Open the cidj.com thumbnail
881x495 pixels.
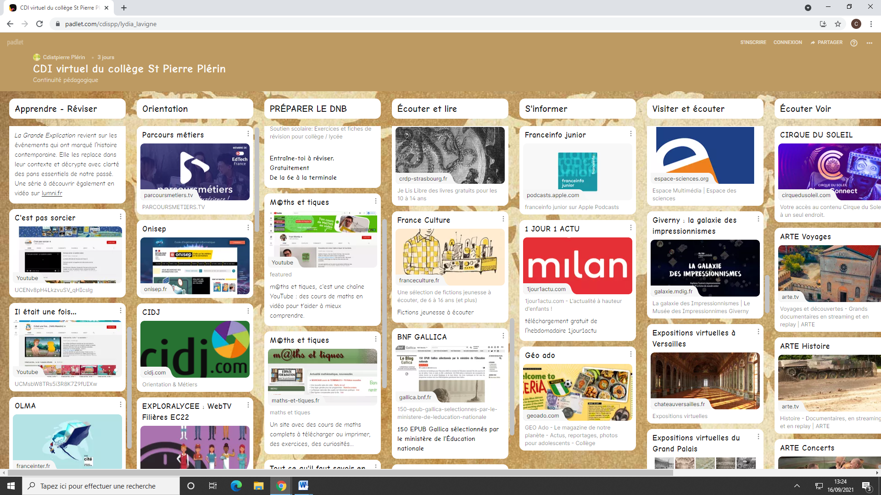coord(195,349)
